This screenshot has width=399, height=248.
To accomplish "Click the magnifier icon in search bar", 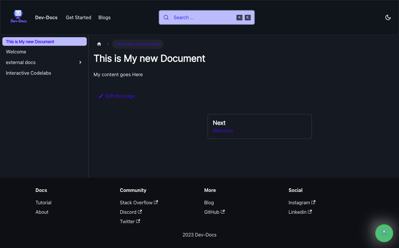I will coord(166,17).
